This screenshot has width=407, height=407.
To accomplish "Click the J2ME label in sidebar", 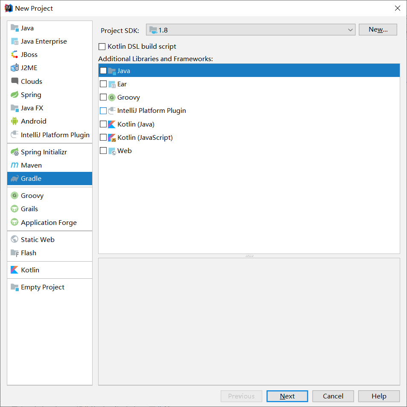I will point(29,68).
